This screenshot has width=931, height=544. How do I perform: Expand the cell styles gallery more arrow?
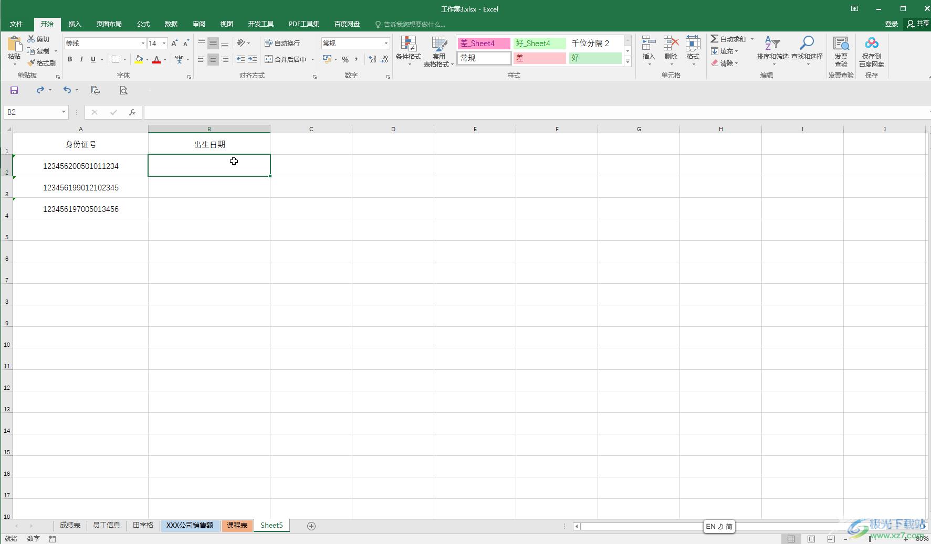point(627,61)
